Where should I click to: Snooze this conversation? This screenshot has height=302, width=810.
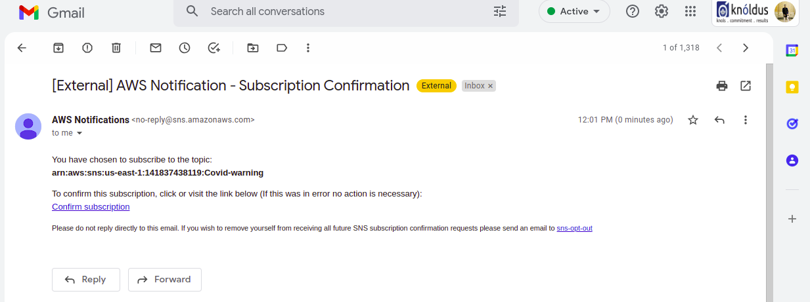click(185, 48)
